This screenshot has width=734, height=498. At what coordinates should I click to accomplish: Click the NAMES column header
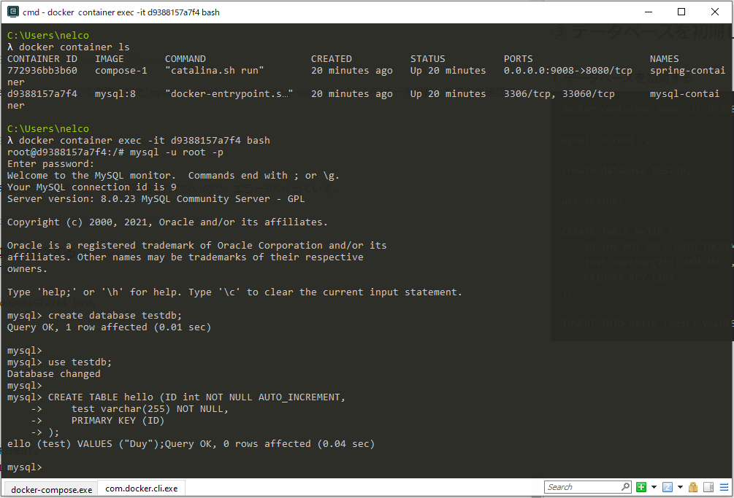[x=664, y=59]
